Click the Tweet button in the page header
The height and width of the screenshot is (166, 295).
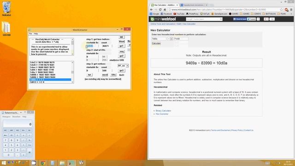[x=251, y=19]
